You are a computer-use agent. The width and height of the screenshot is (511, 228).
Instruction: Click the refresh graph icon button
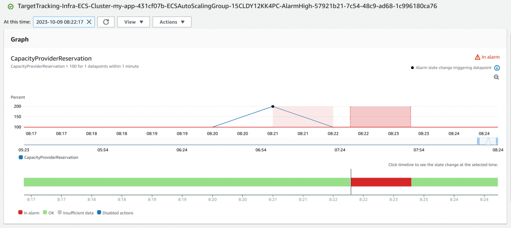106,22
